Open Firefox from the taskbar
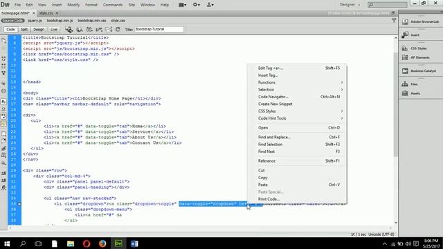Image resolution: width=443 pixels, height=249 pixels. pyautogui.click(x=102, y=243)
